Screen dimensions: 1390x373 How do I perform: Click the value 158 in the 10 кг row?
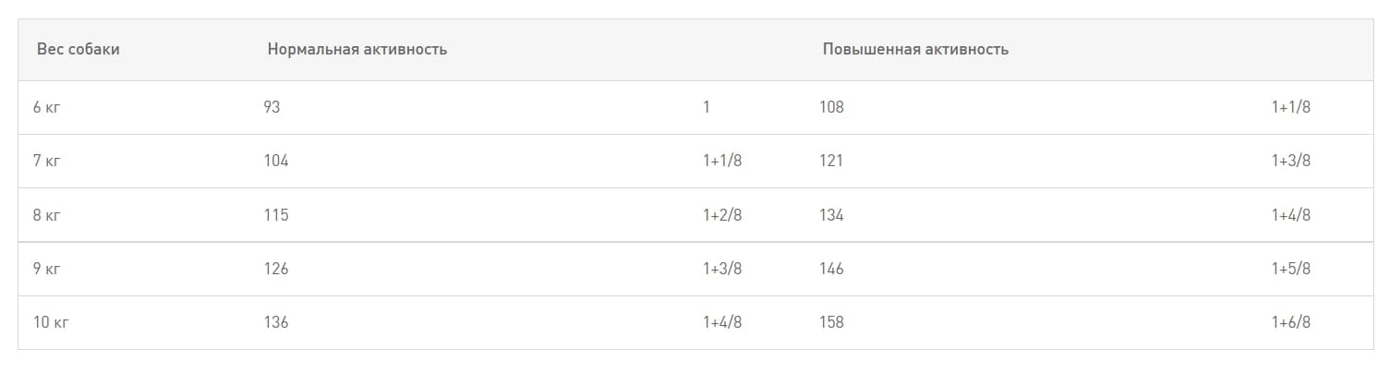pyautogui.click(x=831, y=322)
